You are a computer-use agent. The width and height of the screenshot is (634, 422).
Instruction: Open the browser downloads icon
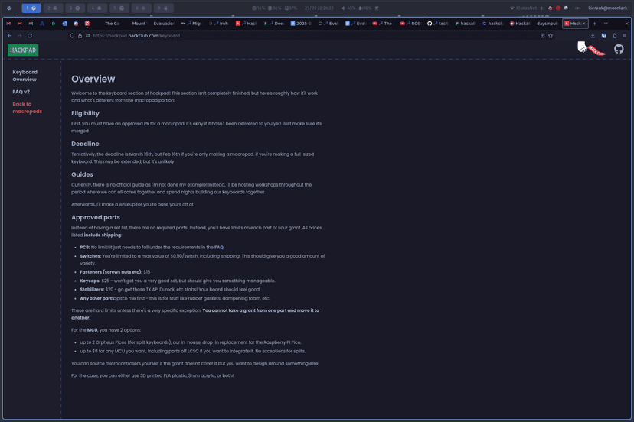tap(593, 35)
